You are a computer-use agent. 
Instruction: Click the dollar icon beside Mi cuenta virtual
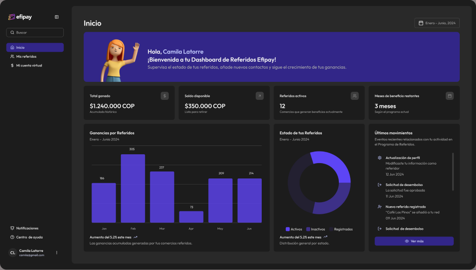(13, 65)
